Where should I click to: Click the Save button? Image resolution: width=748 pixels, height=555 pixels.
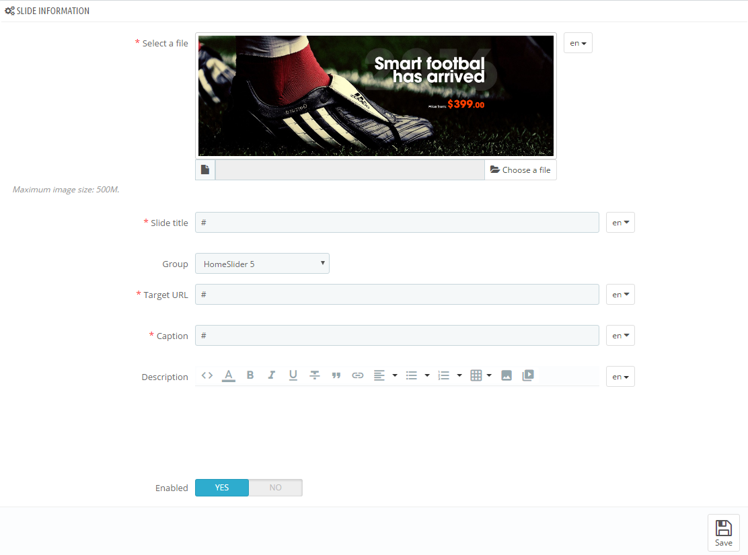[723, 533]
